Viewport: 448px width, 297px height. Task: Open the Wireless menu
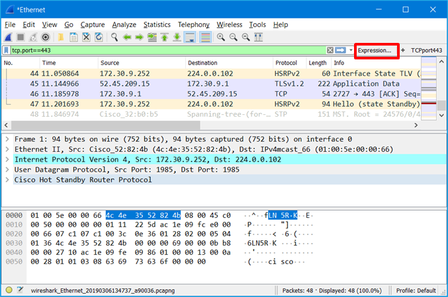click(x=230, y=25)
